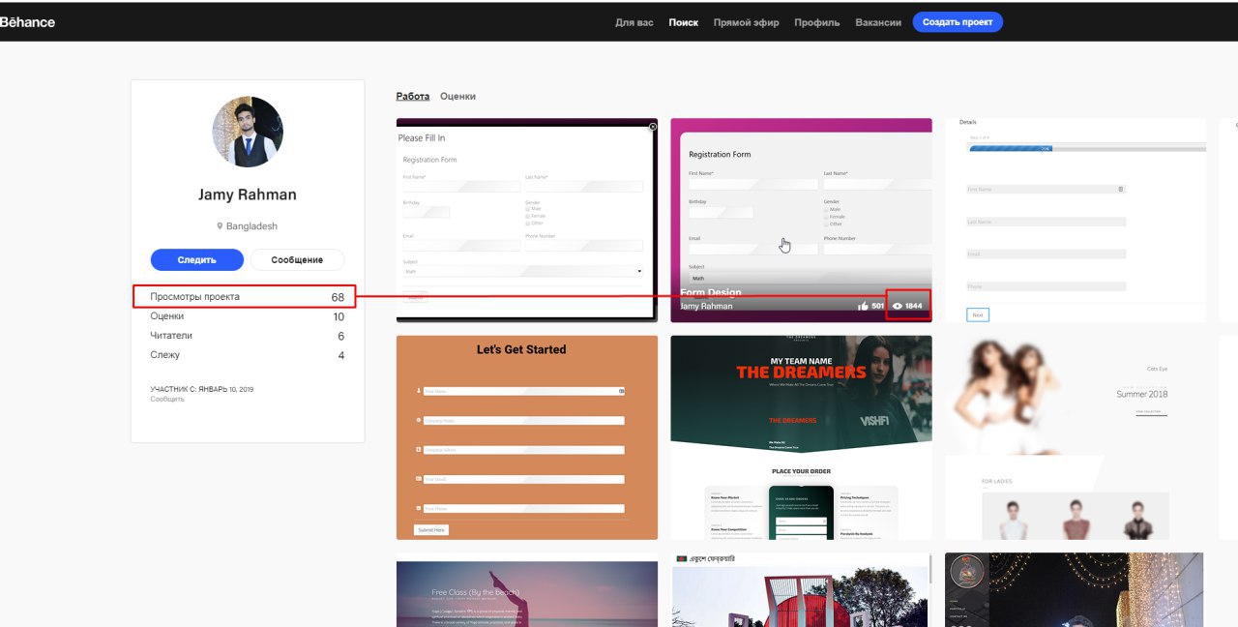Open the Профиль menu item
Screen dimensions: 1238x627
click(817, 22)
